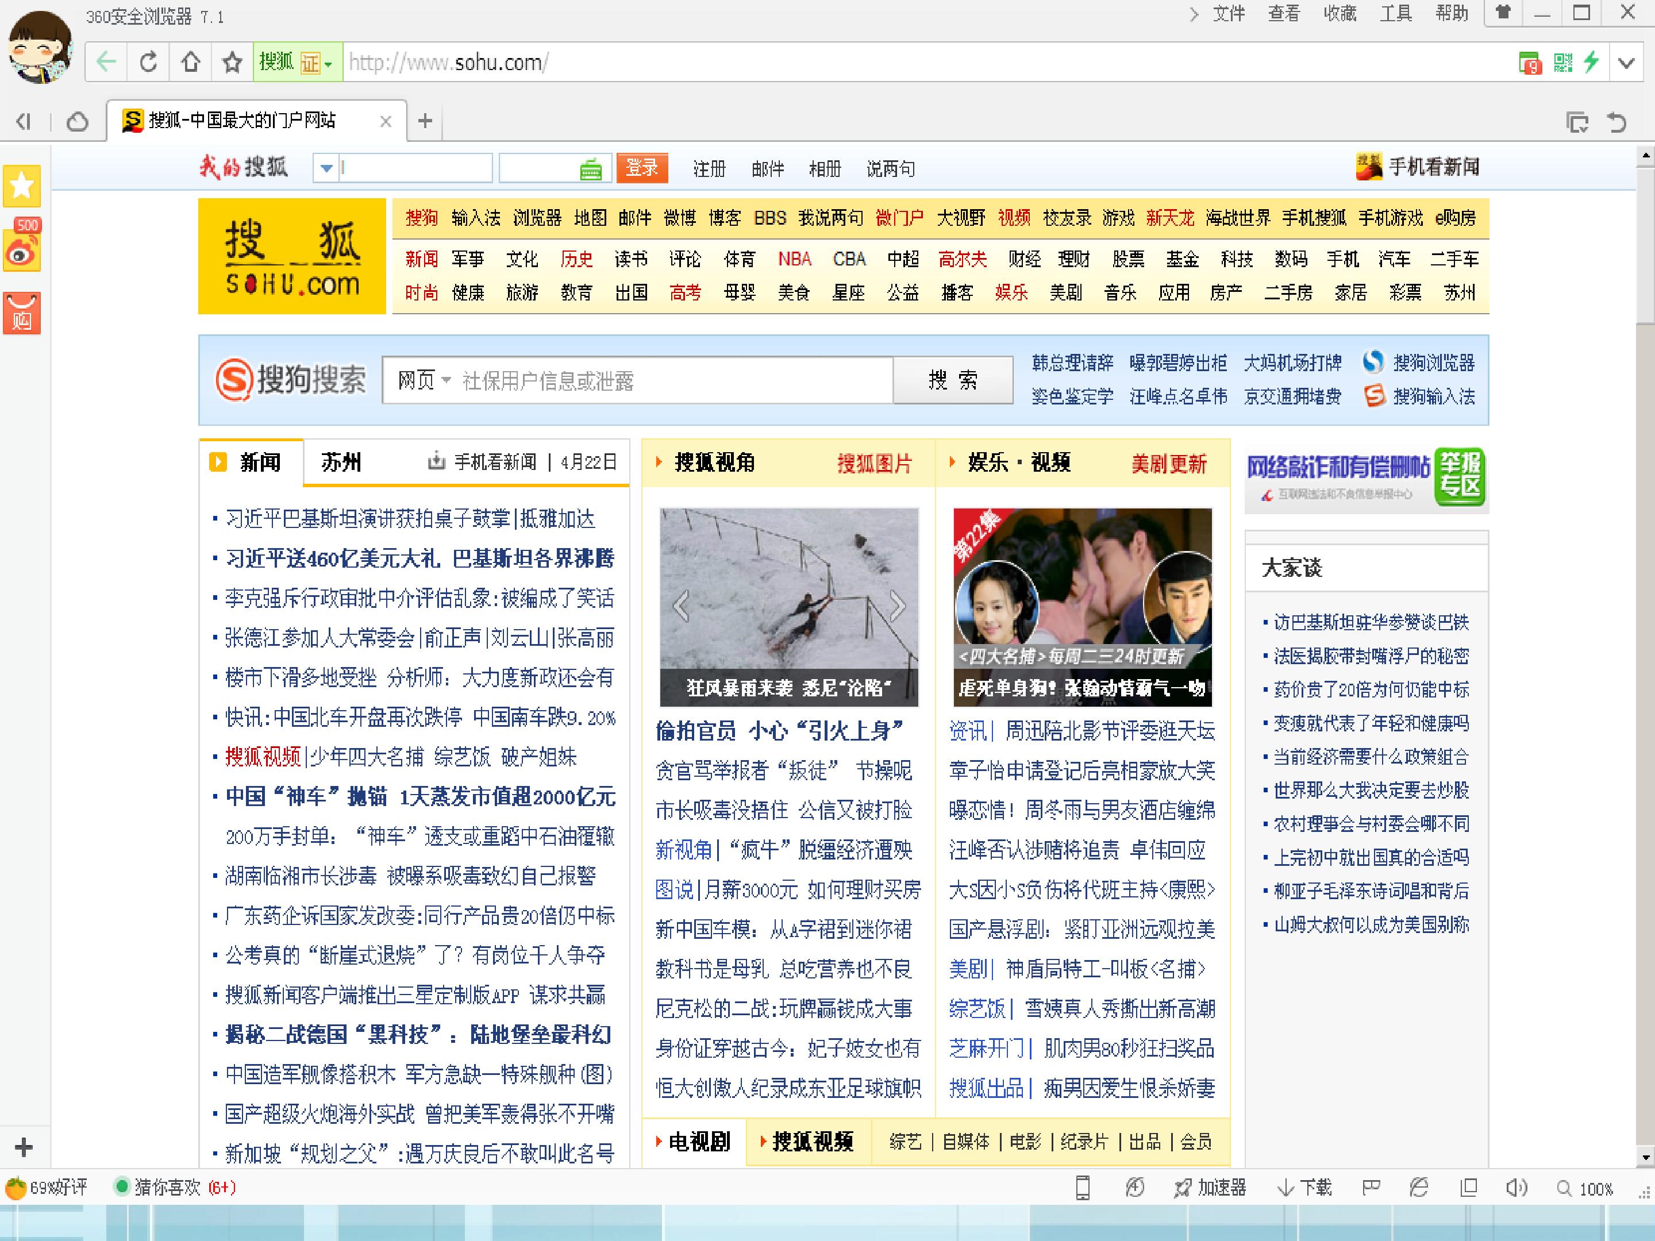This screenshot has width=1655, height=1241.
Task: Open the 网页 search type dropdown
Action: 424,380
